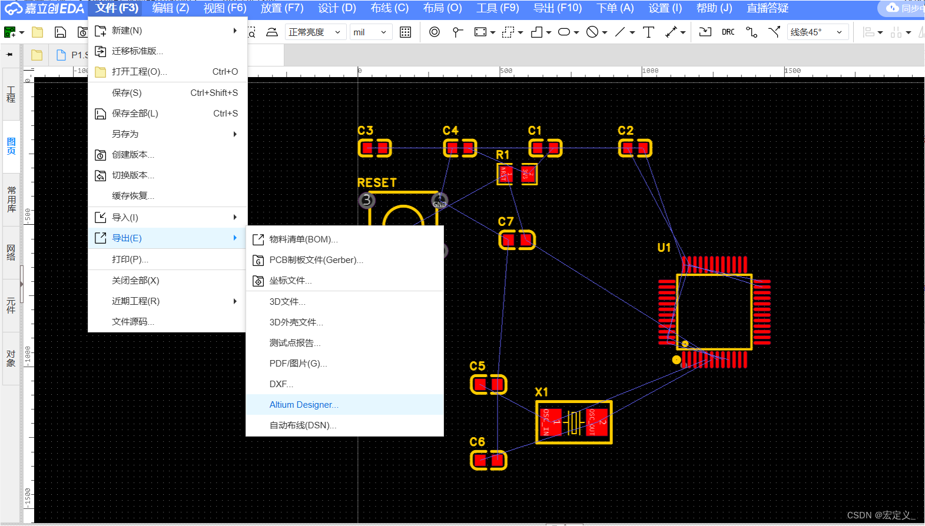The width and height of the screenshot is (925, 526).
Task: Switch to the 工程 side panel tab
Action: click(x=11, y=94)
